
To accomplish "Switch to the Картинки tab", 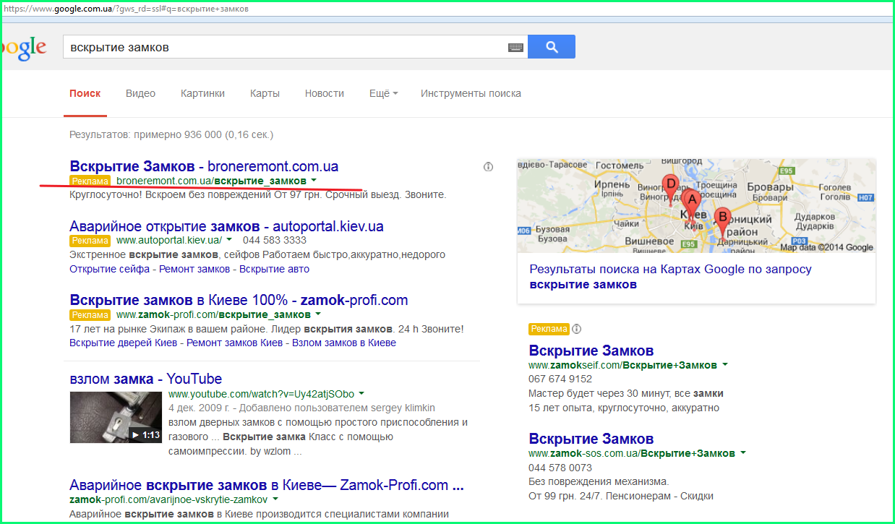I will pos(202,93).
